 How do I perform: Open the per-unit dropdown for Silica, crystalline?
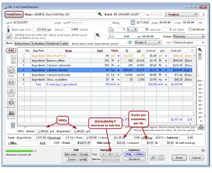tap(166, 80)
